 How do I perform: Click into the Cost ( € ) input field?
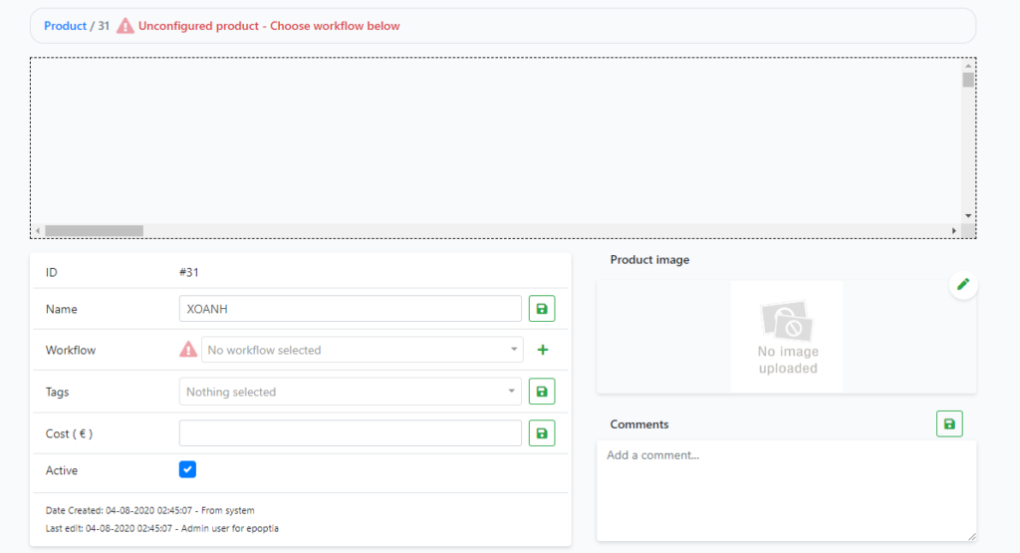(x=350, y=433)
